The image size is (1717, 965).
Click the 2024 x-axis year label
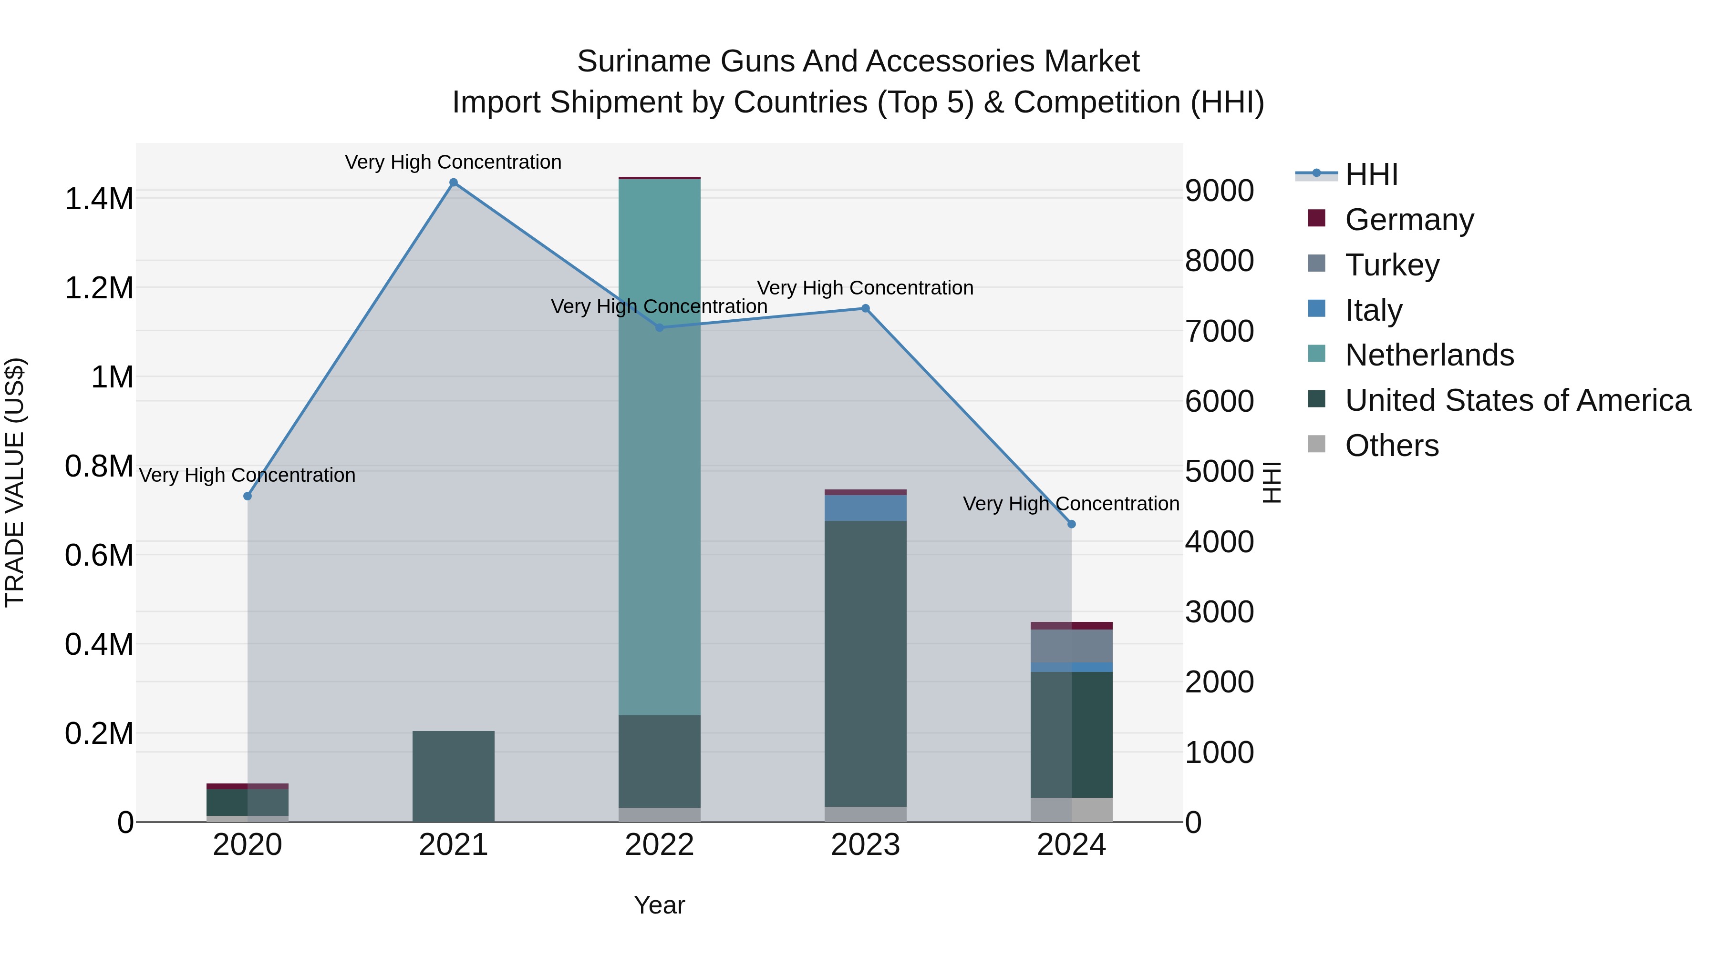[1071, 845]
